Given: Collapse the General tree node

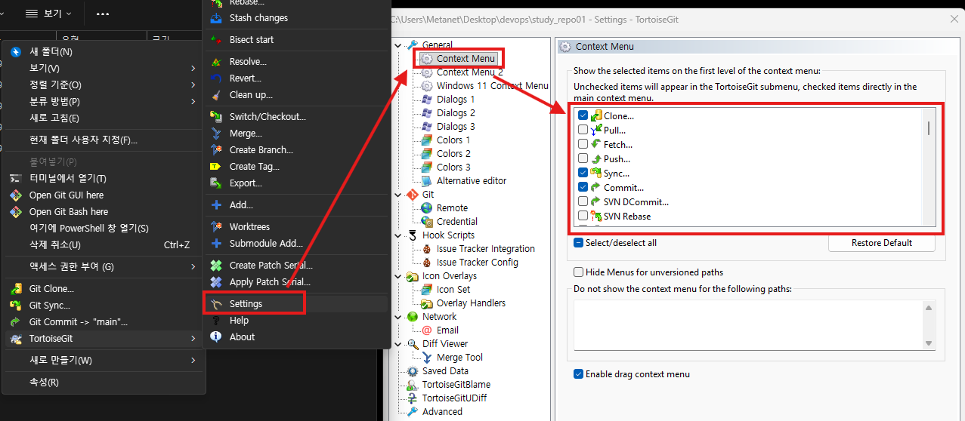Looking at the screenshot, I should tap(400, 45).
